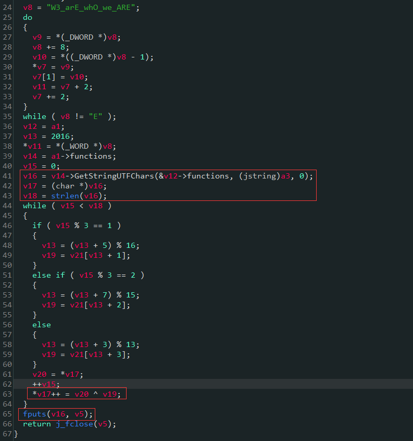Click line number 58 in the gutter
413x441 pixels.
7,344
